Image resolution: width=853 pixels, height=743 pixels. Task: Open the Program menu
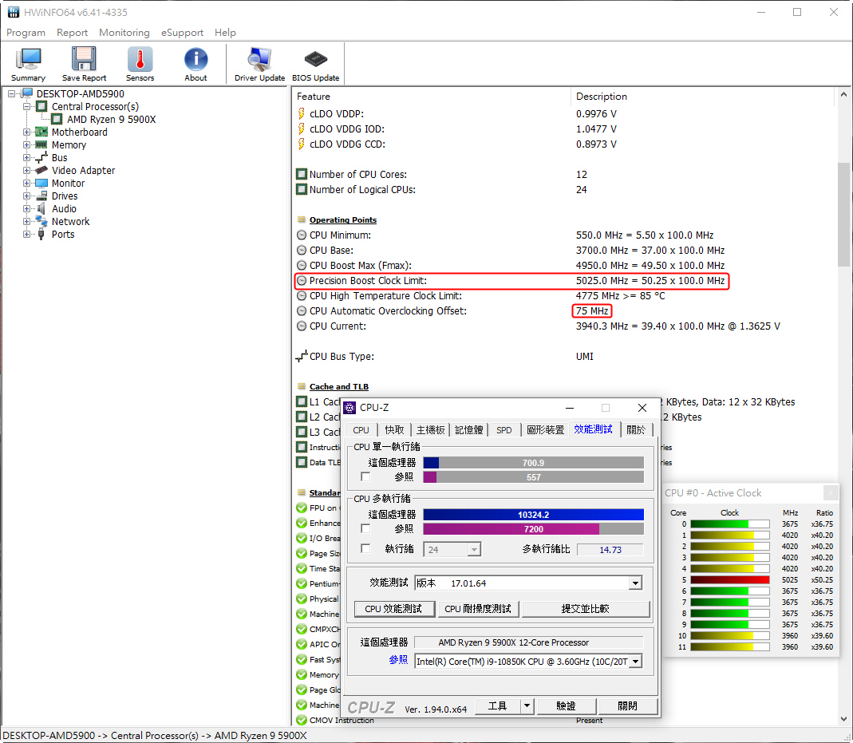click(x=26, y=33)
